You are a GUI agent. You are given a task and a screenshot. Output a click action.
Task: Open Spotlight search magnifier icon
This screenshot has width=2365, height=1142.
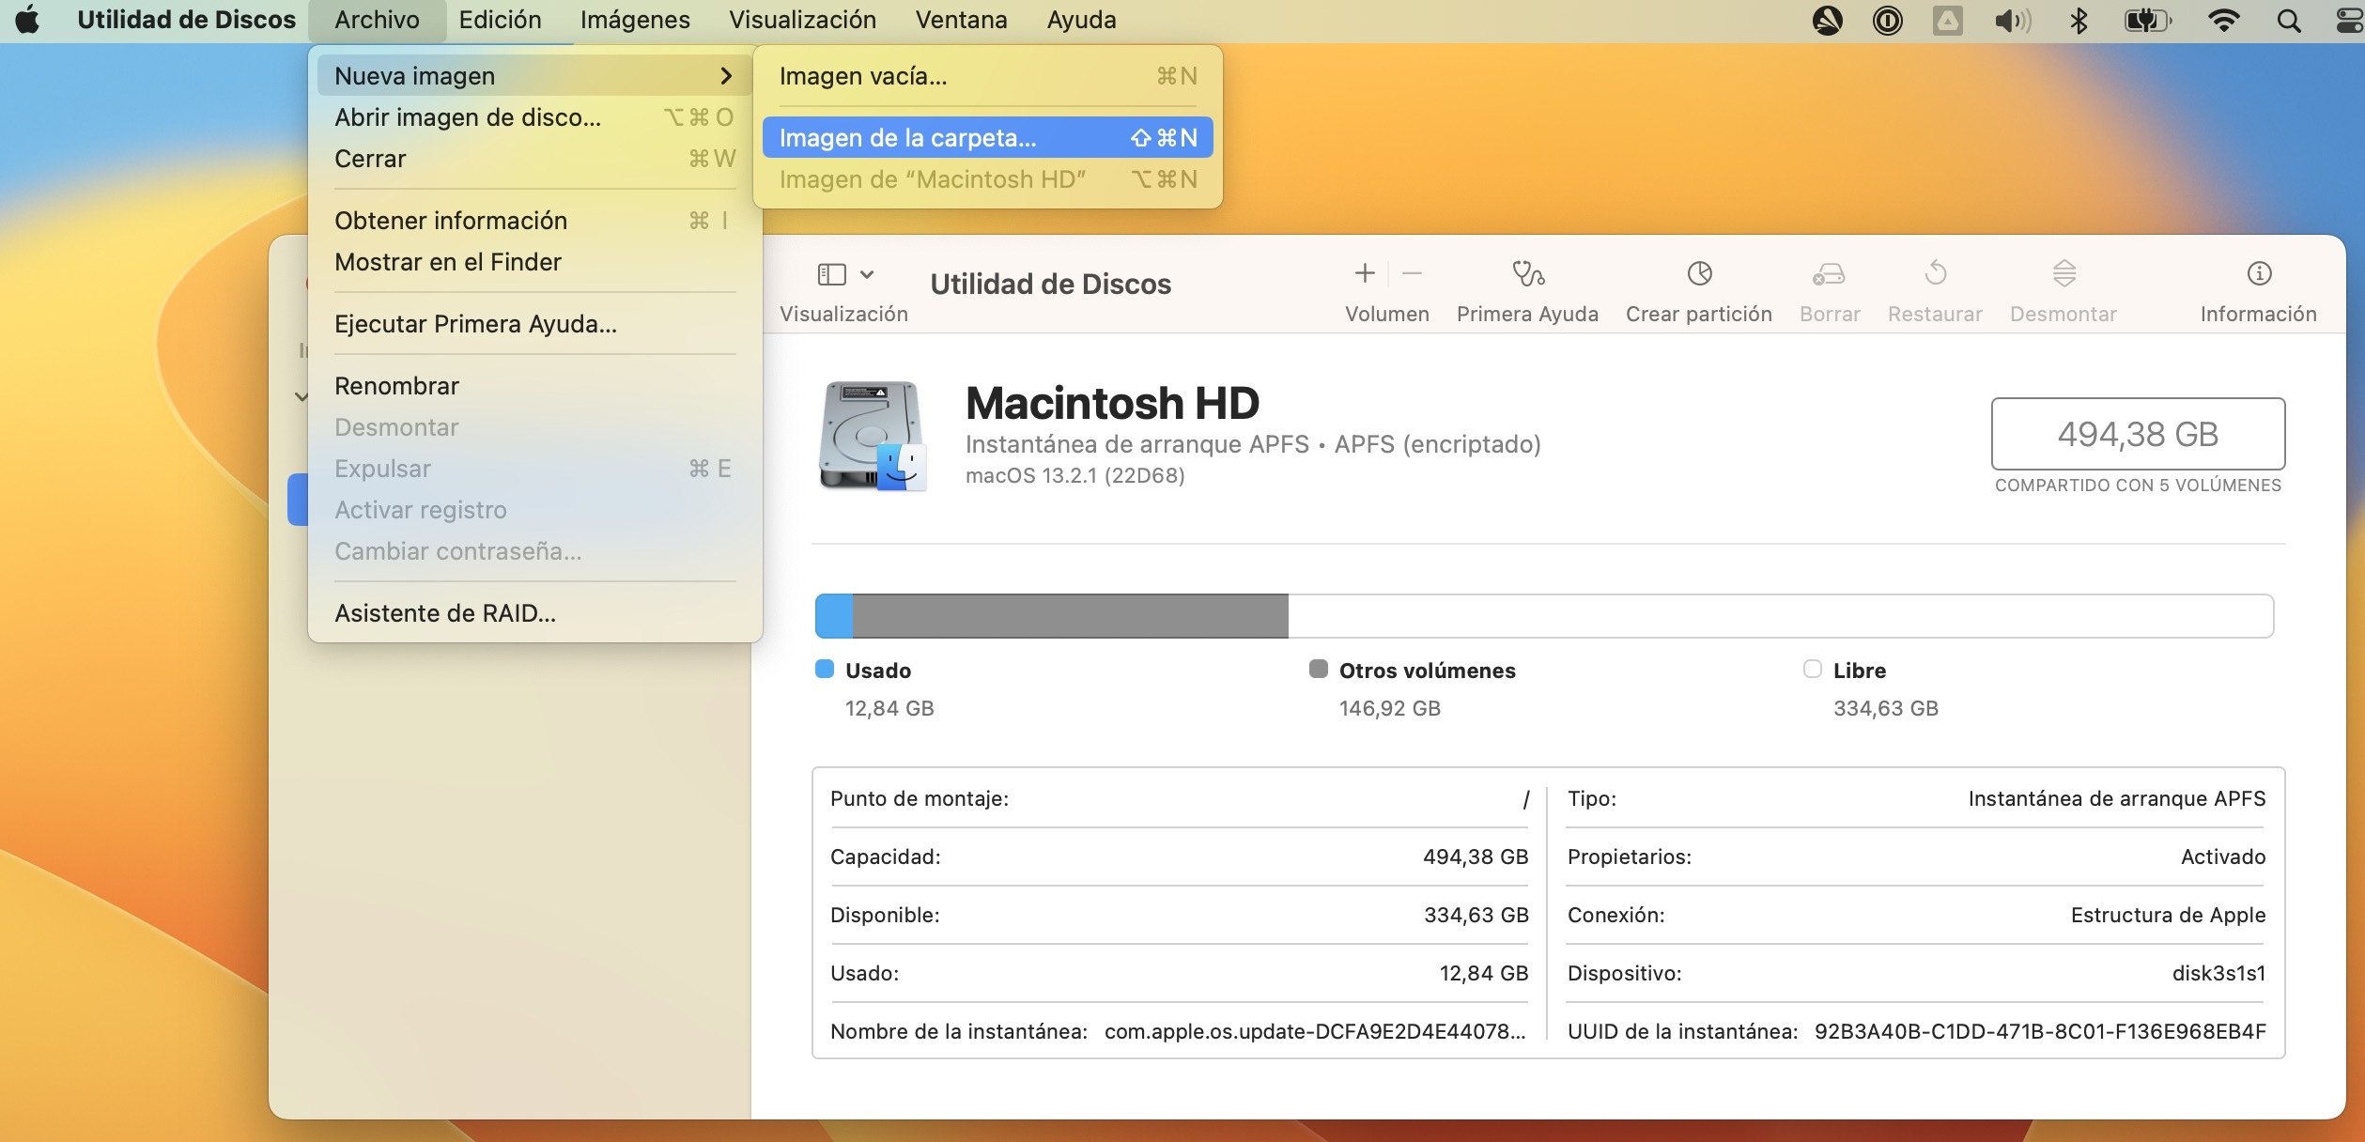(2289, 21)
